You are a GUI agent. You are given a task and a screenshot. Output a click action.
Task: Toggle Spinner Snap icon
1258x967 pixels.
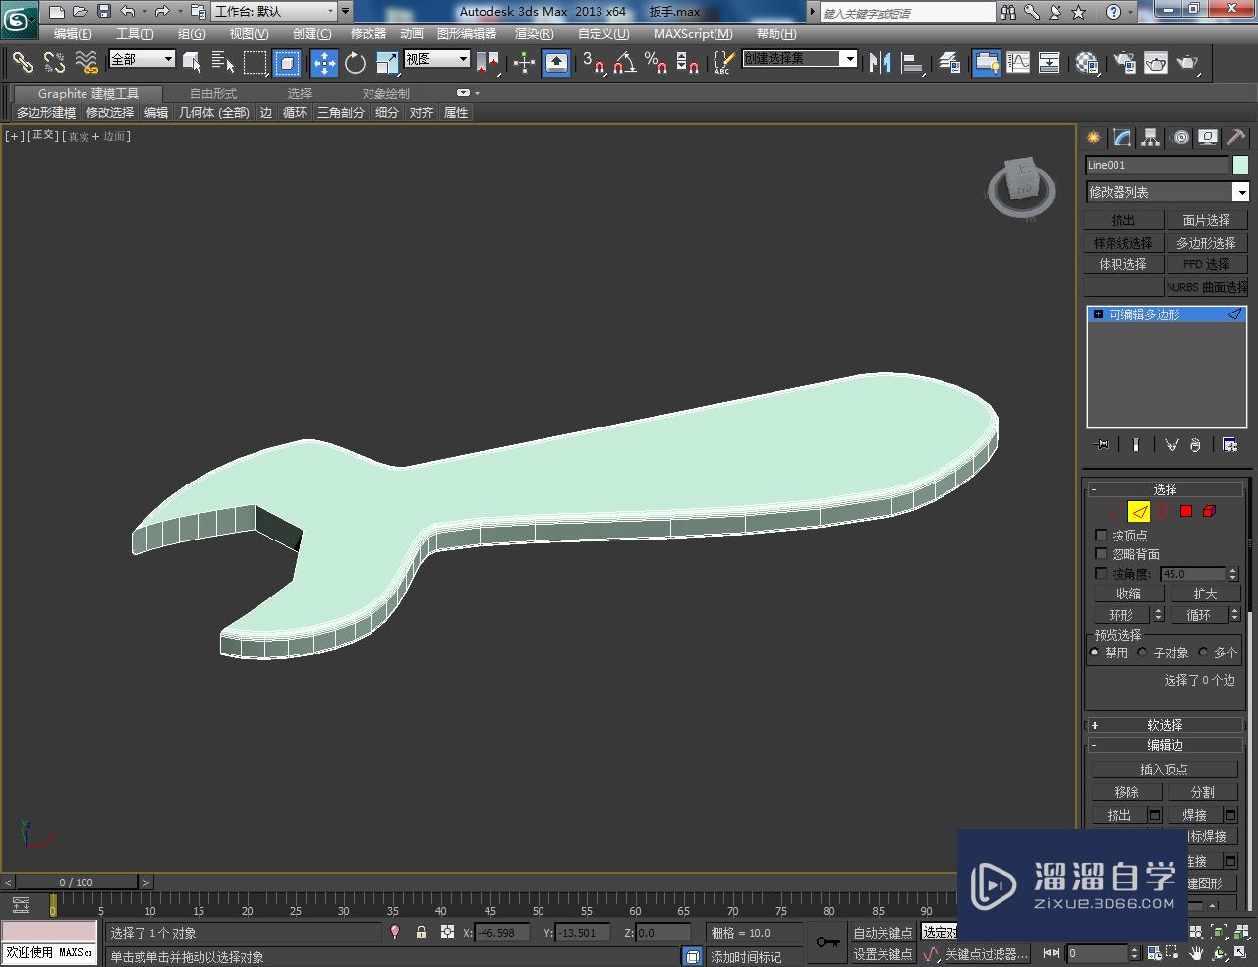coord(687,63)
